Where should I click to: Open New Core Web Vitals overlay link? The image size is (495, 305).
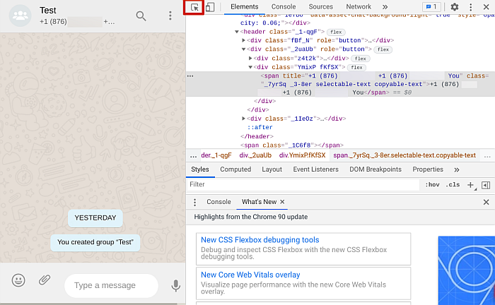(250, 275)
